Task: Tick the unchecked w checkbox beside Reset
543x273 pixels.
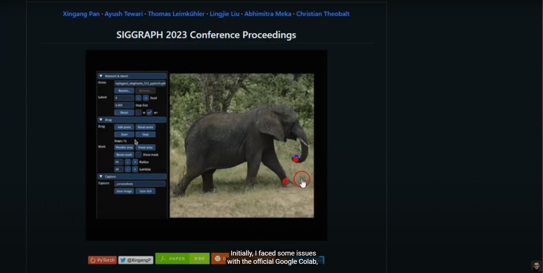Action: [139, 113]
